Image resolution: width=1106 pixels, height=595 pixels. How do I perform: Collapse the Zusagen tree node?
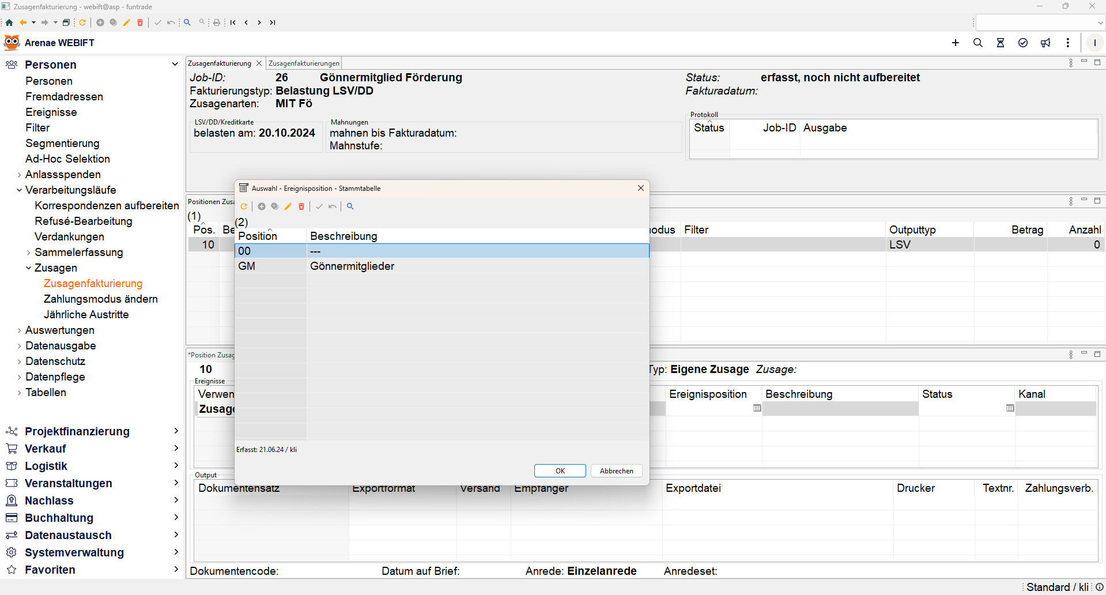pyautogui.click(x=29, y=268)
